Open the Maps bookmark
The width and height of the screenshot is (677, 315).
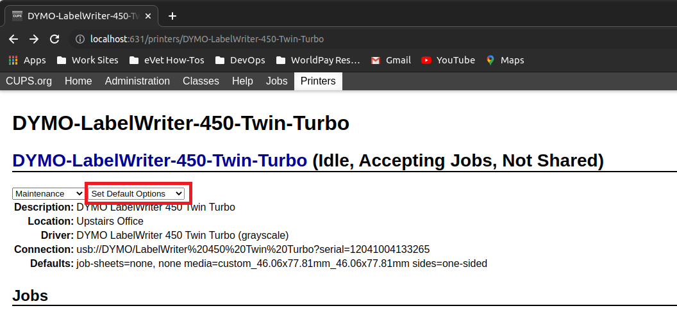click(505, 60)
